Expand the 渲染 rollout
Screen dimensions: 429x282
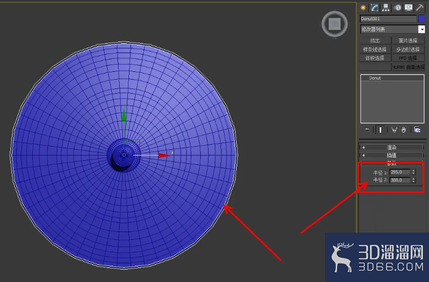(392, 147)
